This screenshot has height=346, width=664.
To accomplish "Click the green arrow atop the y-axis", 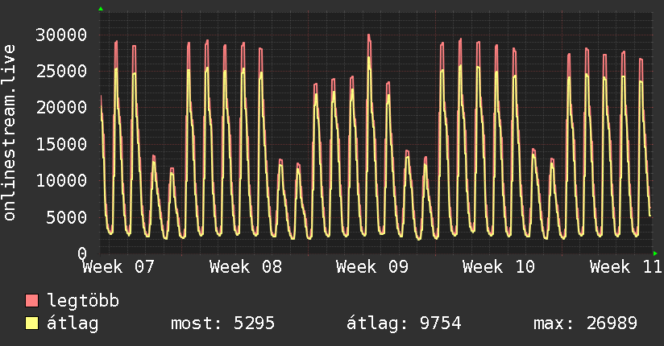I will [x=101, y=9].
